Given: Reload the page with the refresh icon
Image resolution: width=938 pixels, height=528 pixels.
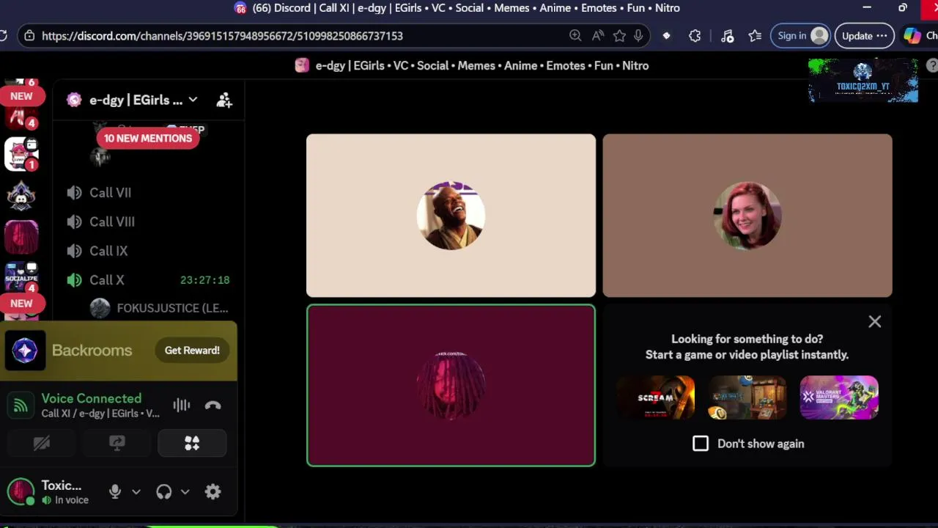Looking at the screenshot, I should [3, 36].
